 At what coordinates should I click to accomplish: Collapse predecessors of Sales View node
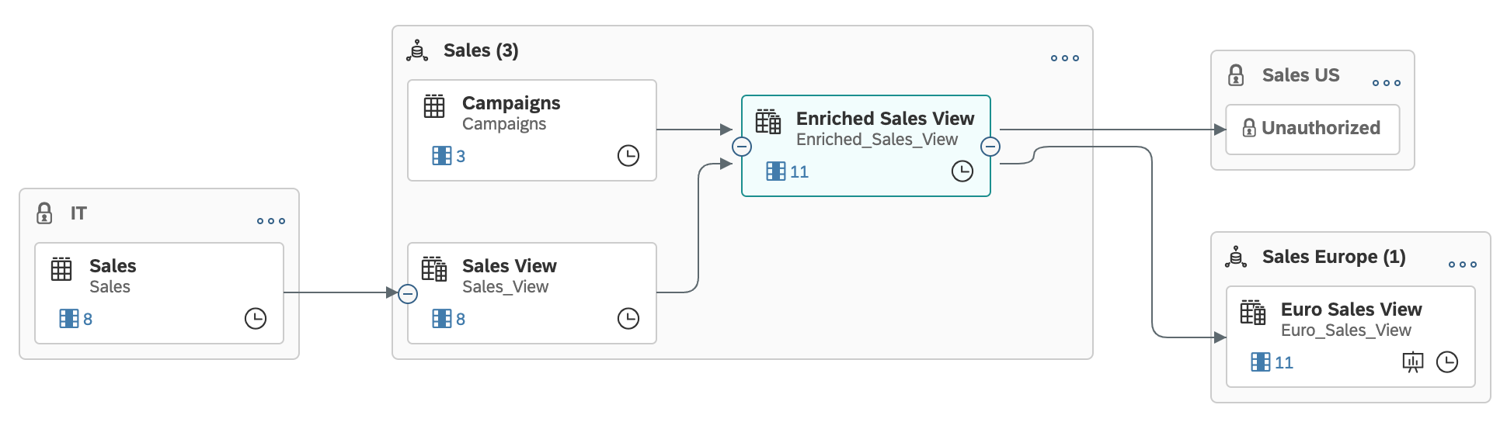(408, 294)
